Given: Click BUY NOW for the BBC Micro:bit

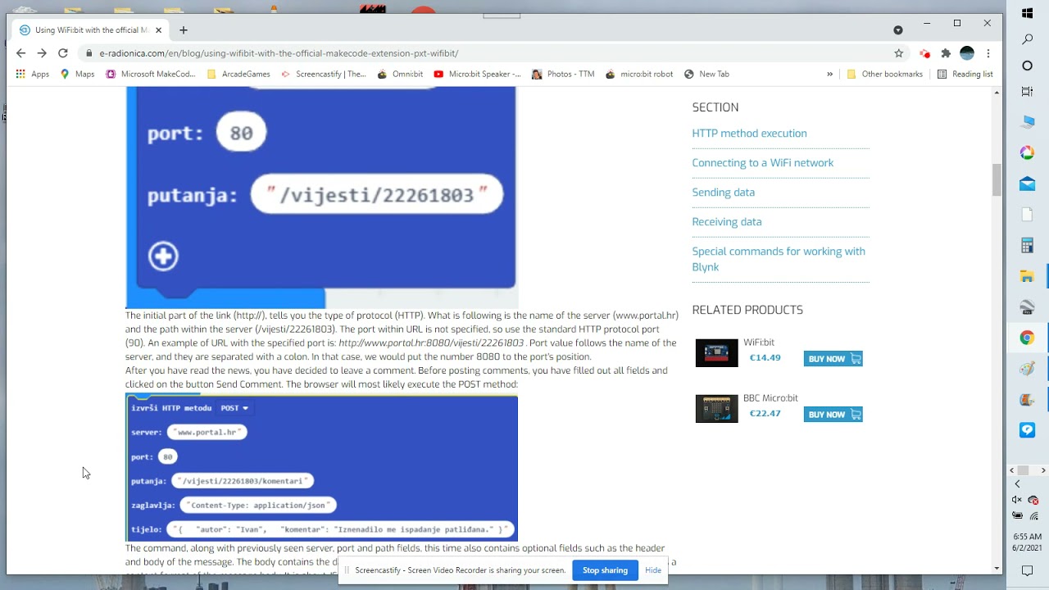Looking at the screenshot, I should click(x=833, y=415).
